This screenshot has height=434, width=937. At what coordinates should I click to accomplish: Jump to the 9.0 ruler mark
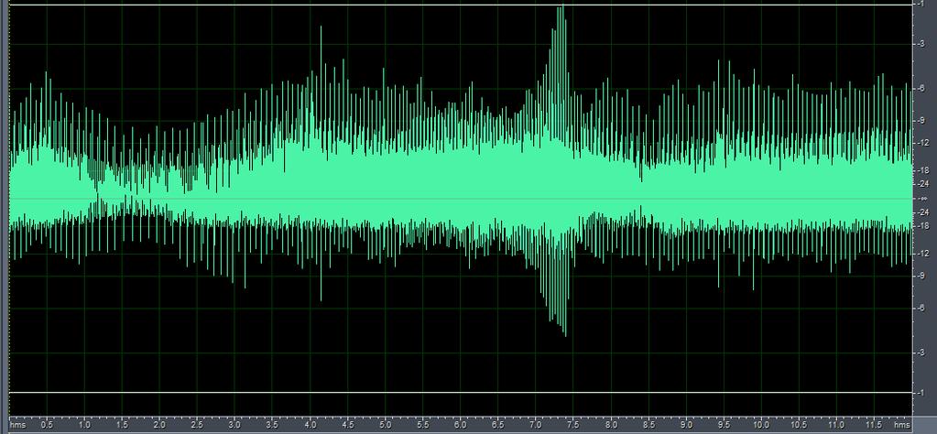point(686,425)
